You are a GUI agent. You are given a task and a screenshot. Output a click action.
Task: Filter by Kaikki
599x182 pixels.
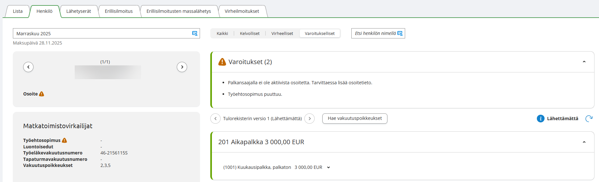(222, 33)
